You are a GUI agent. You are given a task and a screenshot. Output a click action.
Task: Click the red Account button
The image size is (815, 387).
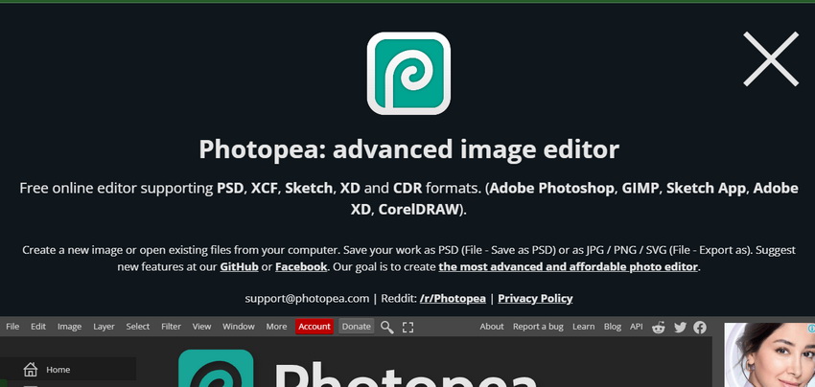[314, 327]
